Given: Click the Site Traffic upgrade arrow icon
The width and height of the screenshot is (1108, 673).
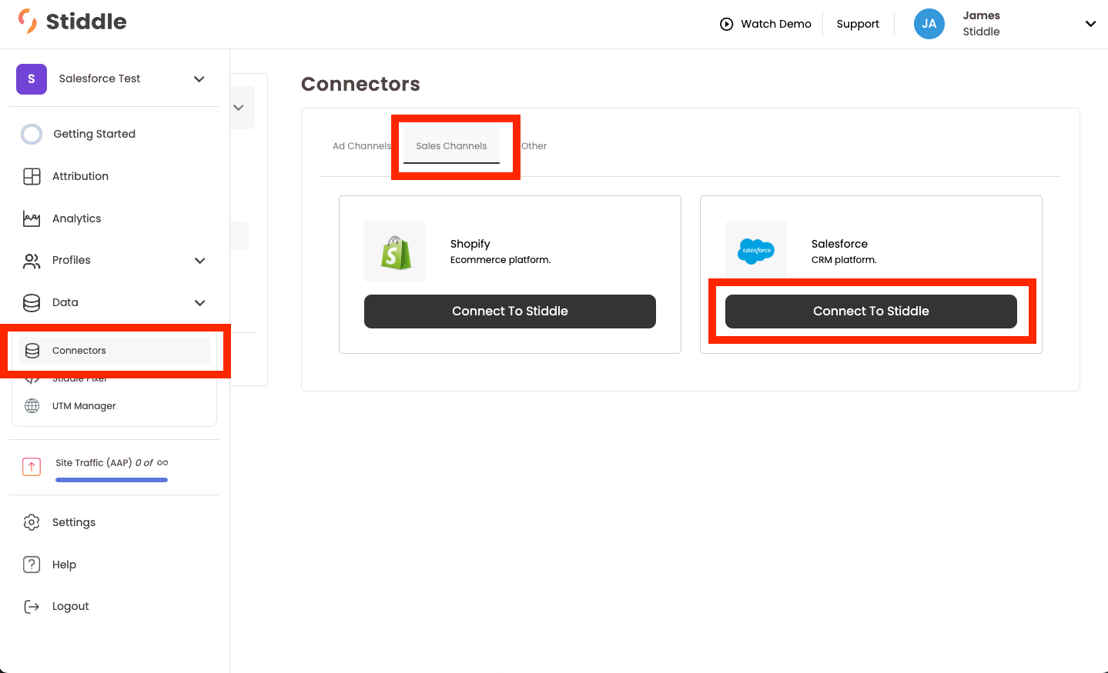Looking at the screenshot, I should point(32,467).
